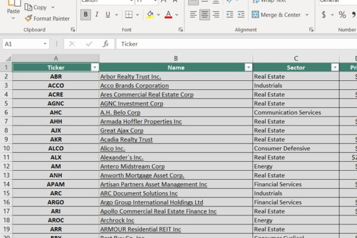Screen dimensions: 357x238
Task: Apply cell borders icon
Action: [x=129, y=14]
